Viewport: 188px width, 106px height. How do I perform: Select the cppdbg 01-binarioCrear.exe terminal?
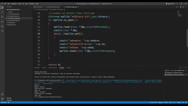point(176,73)
